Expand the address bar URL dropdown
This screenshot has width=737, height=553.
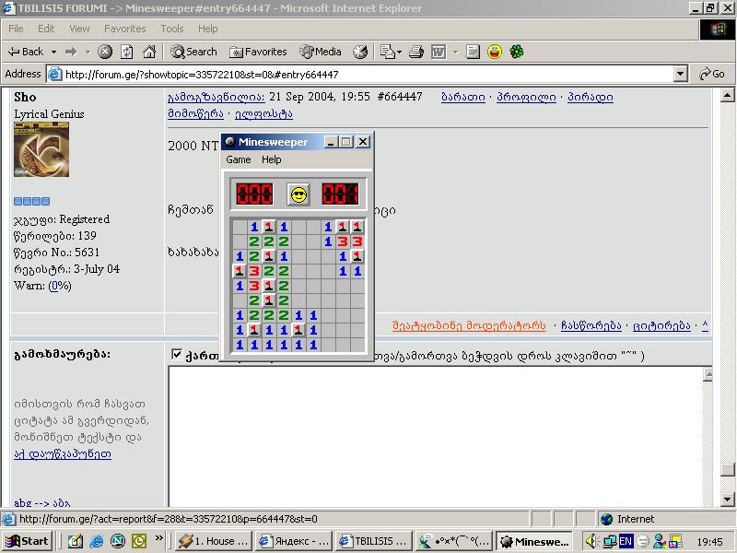tap(681, 74)
